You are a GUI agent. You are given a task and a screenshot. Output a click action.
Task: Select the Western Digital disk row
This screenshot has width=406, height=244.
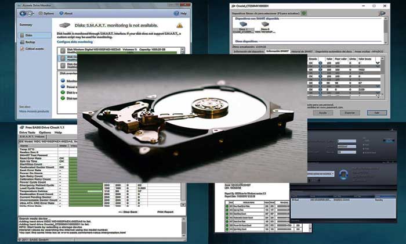pyautogui.click(x=119, y=51)
